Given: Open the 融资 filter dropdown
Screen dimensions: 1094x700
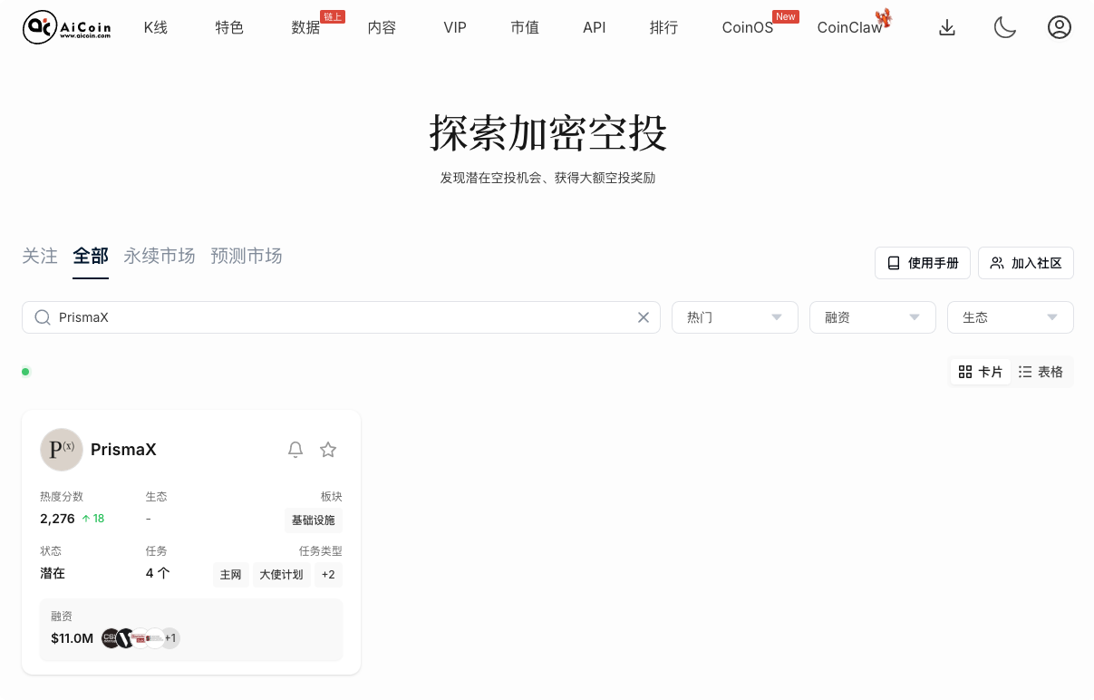Looking at the screenshot, I should tap(873, 317).
